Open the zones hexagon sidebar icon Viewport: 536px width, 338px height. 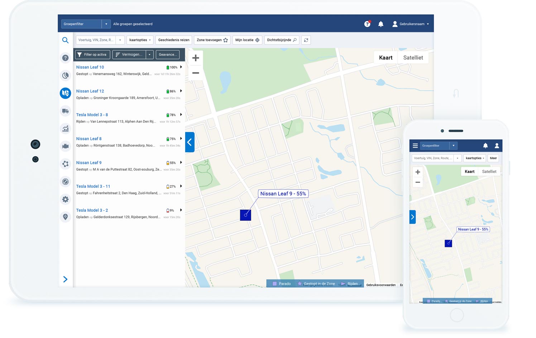65,164
